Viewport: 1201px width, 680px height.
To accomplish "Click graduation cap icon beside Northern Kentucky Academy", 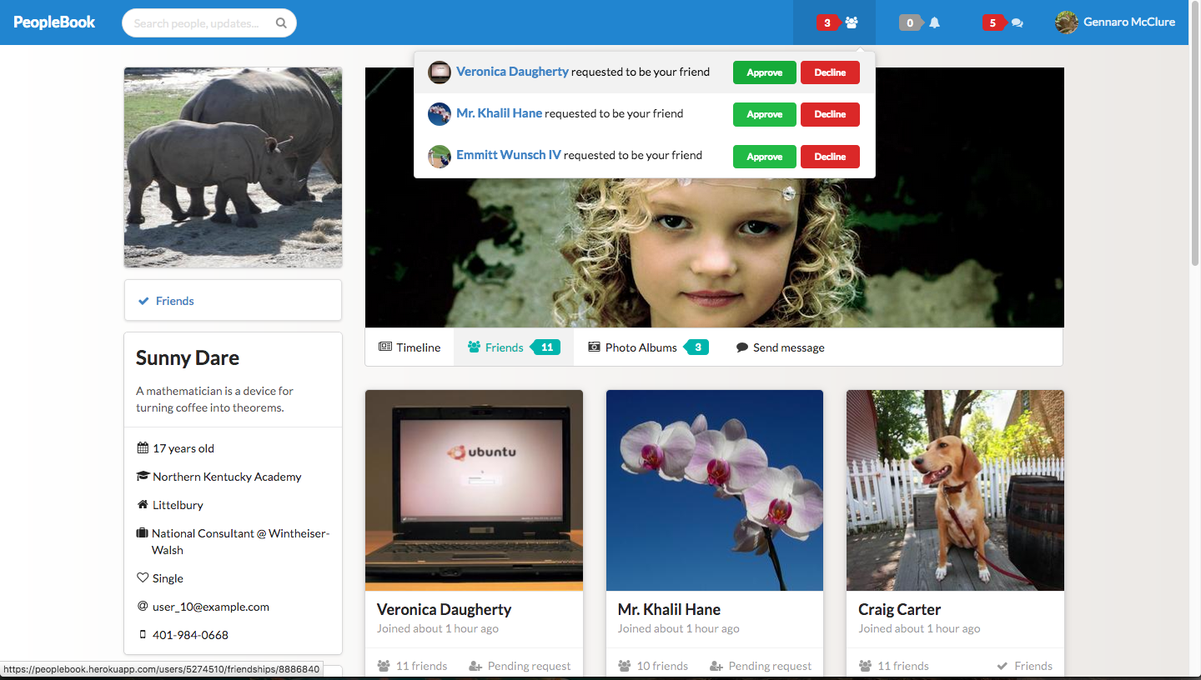I will (143, 477).
